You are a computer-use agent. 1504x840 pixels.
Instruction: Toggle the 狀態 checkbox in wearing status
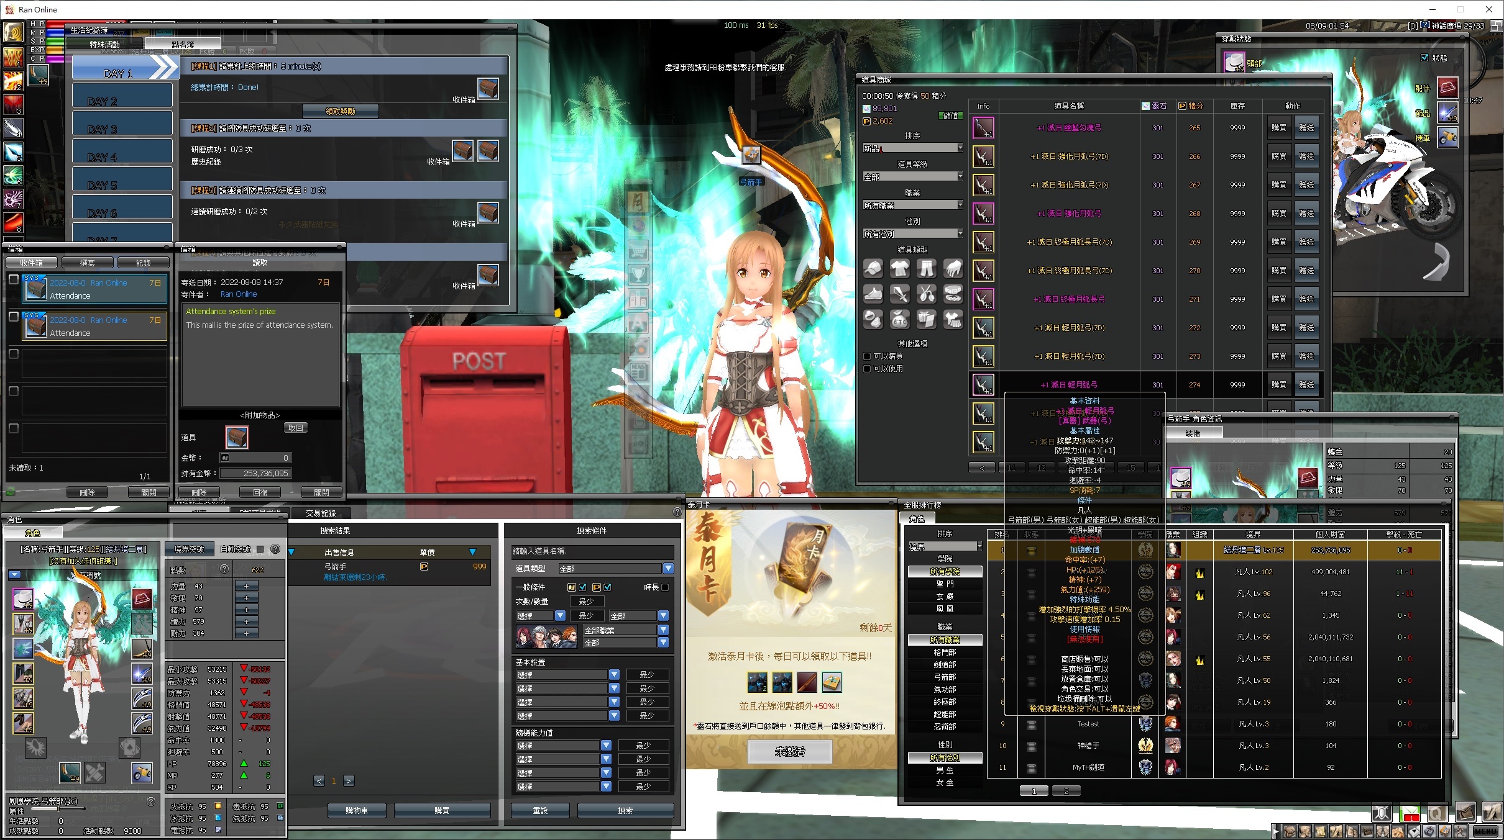click(1424, 58)
